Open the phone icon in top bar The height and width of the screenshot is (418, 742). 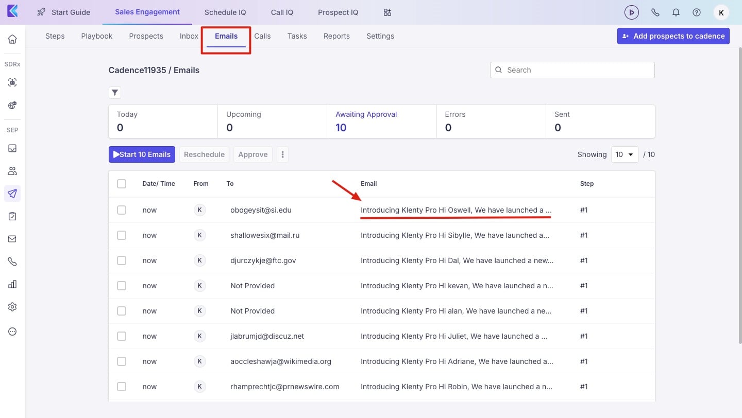(x=655, y=12)
